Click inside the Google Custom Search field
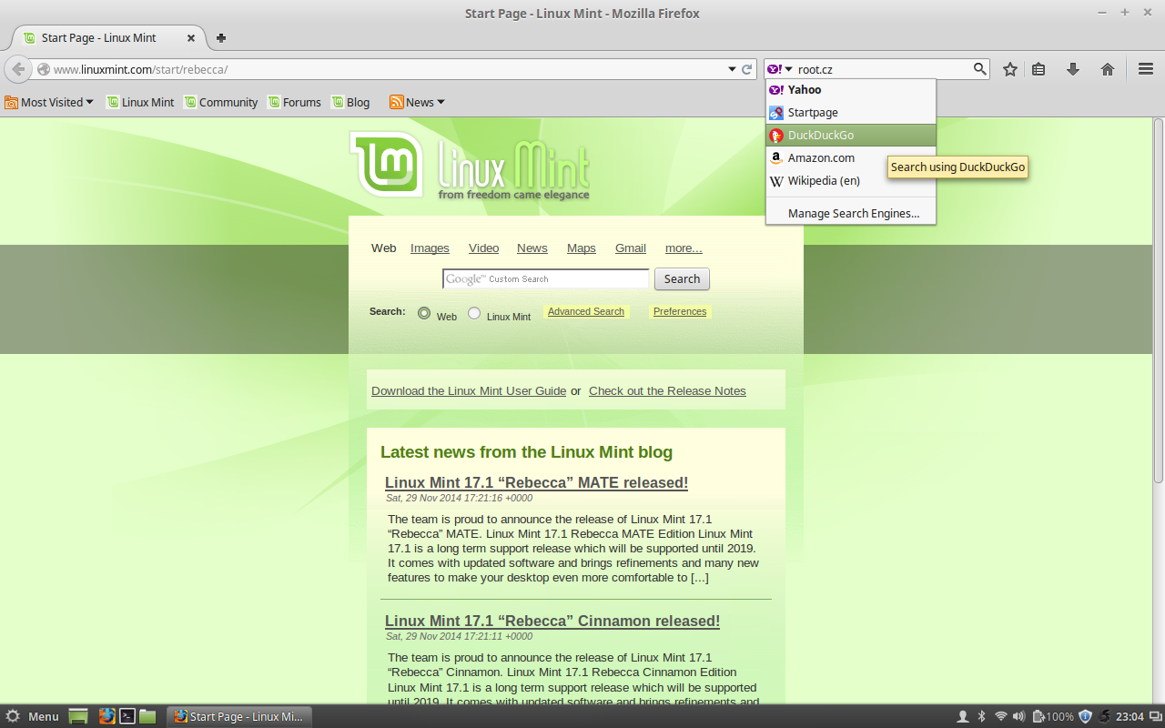Screen dimensions: 1165x728 pyautogui.click(x=545, y=278)
